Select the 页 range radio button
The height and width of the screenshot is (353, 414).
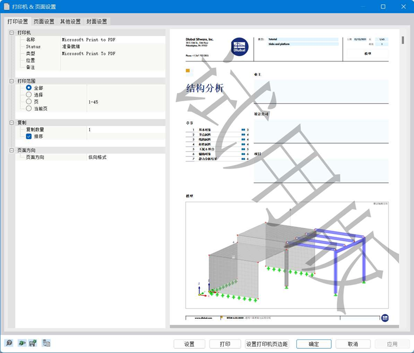pos(29,102)
